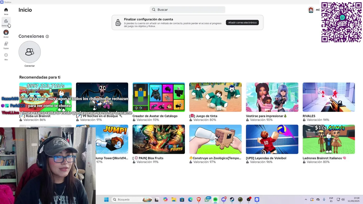Open the Juego de tinta game thumbnail
Screen dimensions: 363x204
click(x=215, y=97)
